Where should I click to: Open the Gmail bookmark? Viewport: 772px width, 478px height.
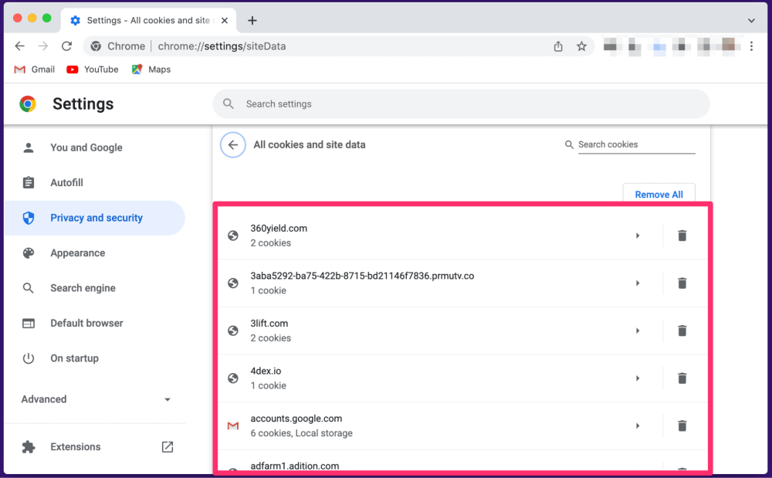pyautogui.click(x=35, y=69)
